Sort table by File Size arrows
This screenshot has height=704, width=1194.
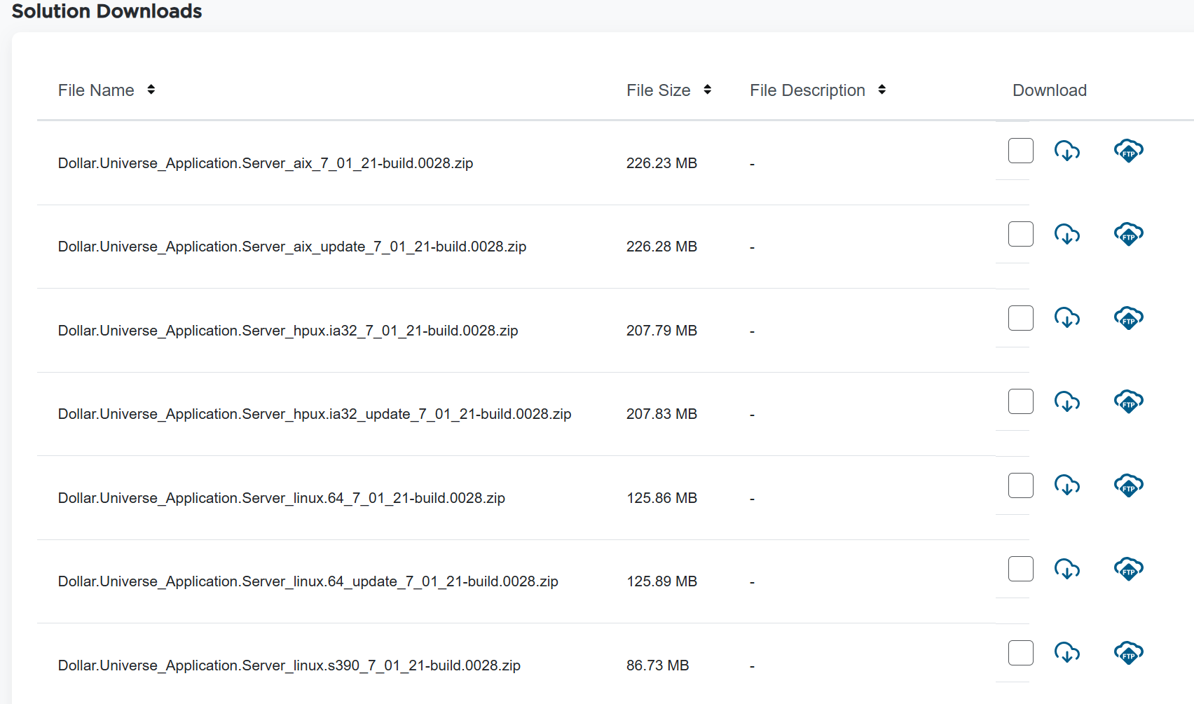coord(707,90)
